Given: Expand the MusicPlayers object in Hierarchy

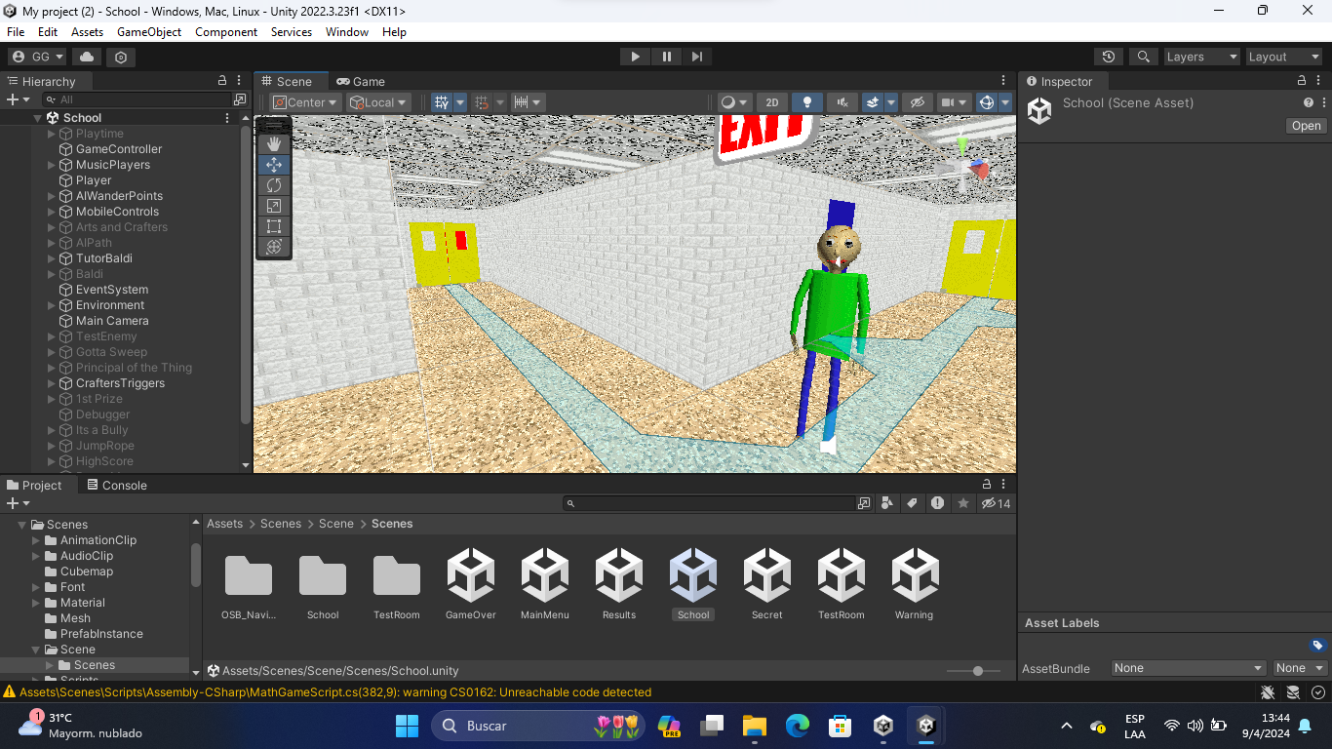Looking at the screenshot, I should click(x=52, y=165).
